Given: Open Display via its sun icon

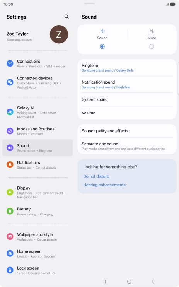Looking at the screenshot, I should (x=10, y=192).
